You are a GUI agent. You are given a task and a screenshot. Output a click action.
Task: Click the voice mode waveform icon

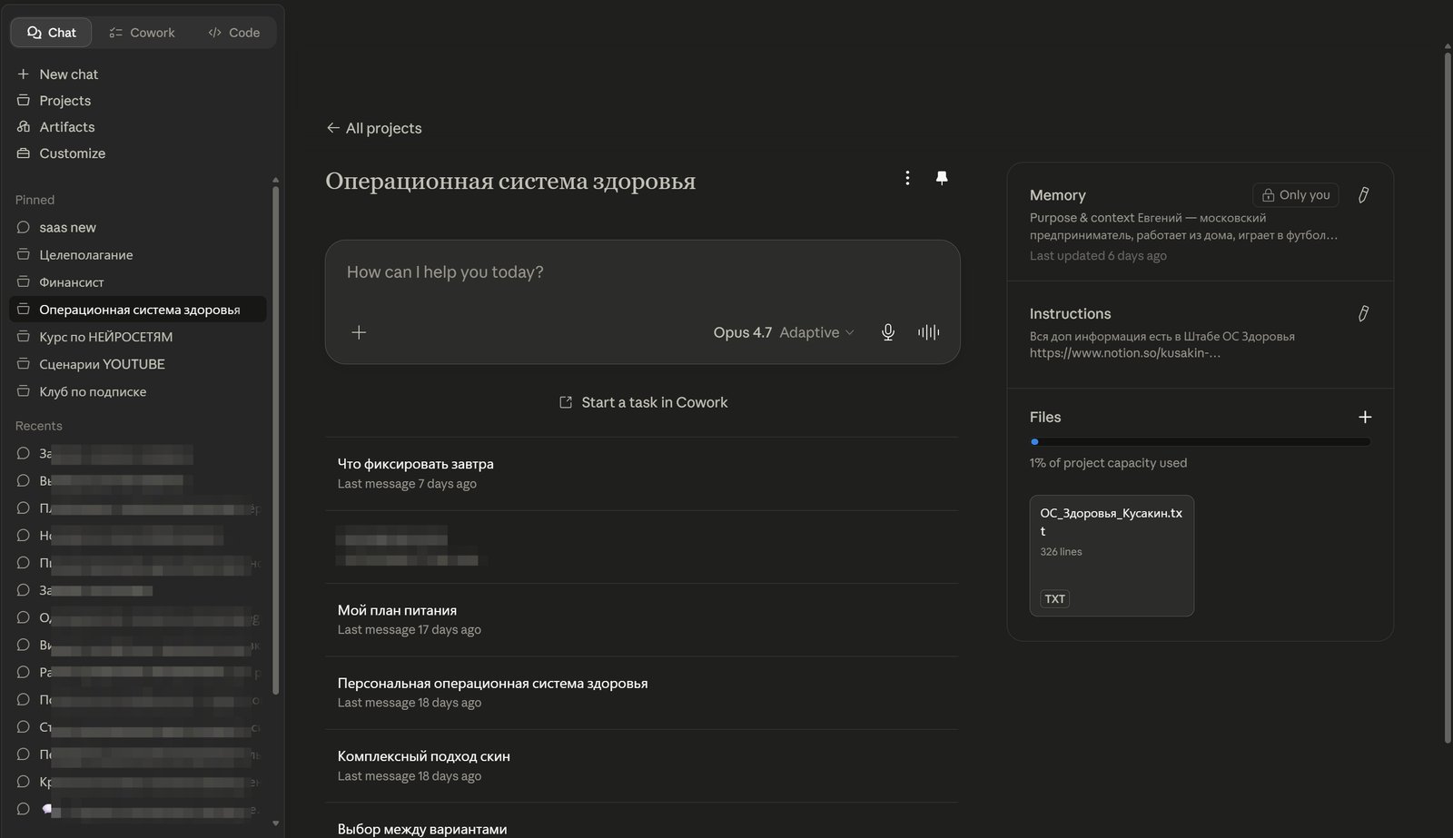pos(928,332)
